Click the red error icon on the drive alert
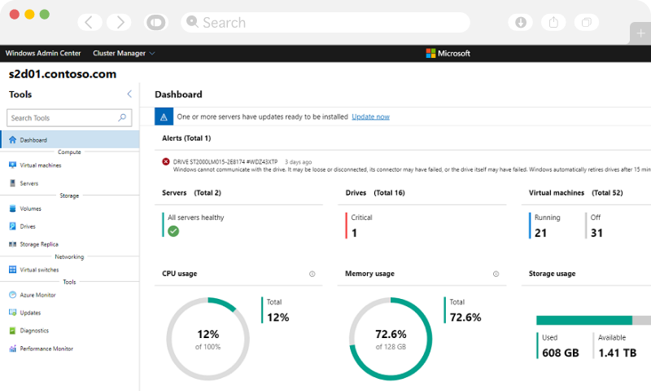Screen dimensions: 651x391 (x=166, y=161)
